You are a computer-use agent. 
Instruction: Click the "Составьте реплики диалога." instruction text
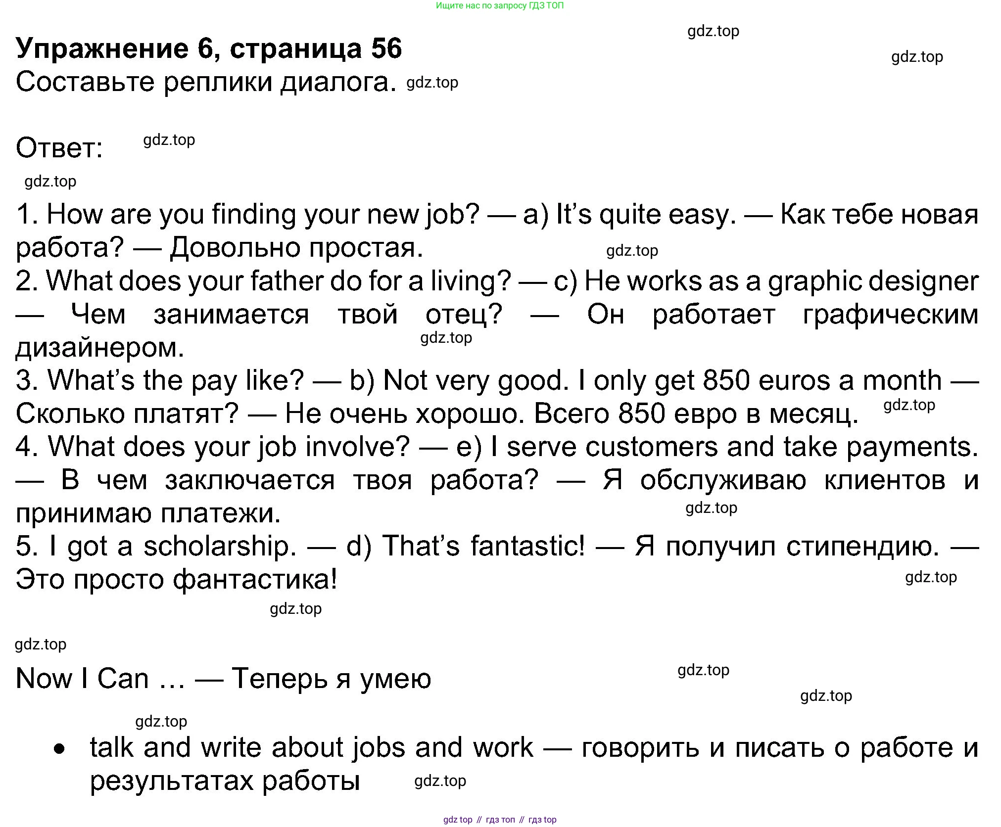coord(206,82)
